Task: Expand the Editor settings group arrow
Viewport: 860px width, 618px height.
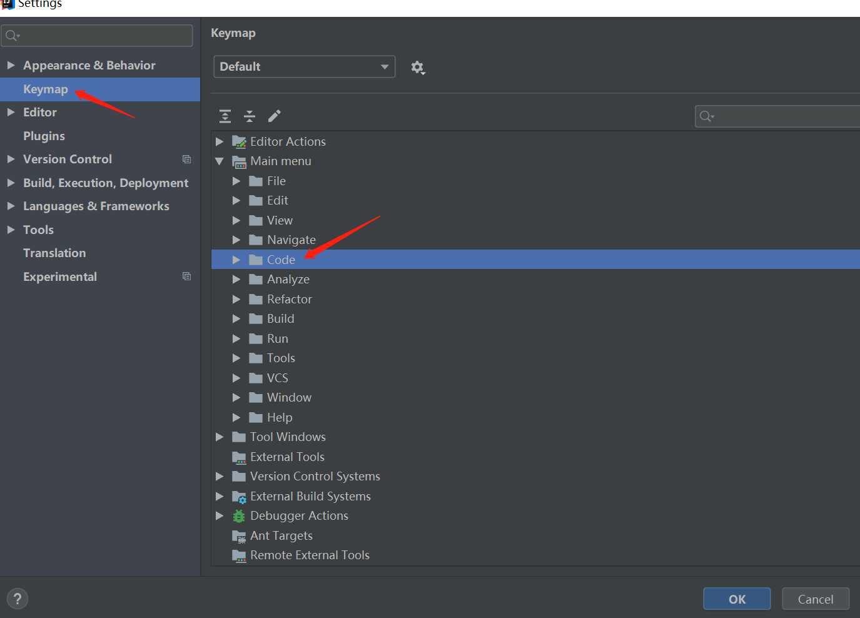Action: coord(11,112)
